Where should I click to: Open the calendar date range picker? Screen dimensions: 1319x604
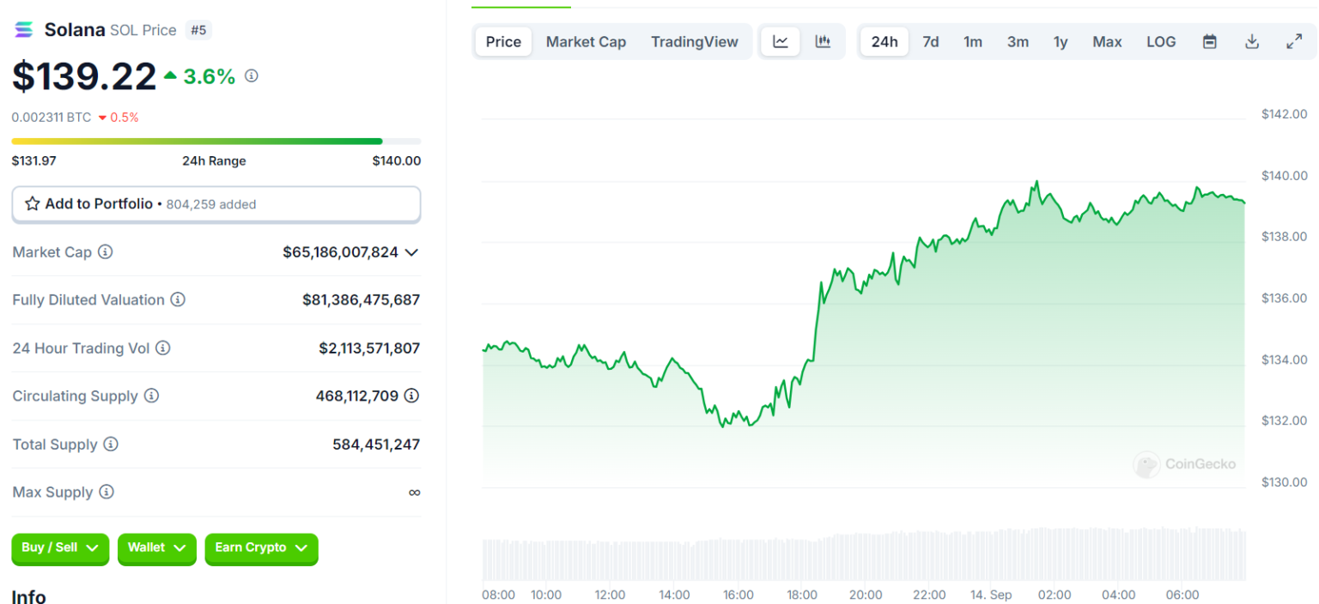point(1210,41)
